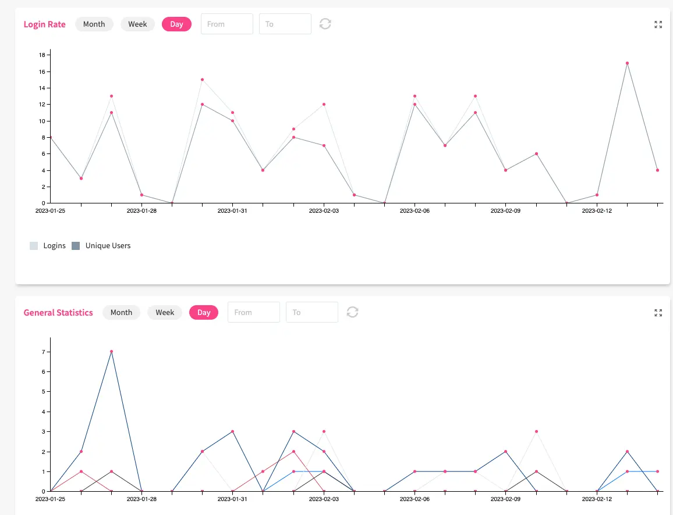The height and width of the screenshot is (515, 673).
Task: Switch Login Rate to Month view
Action: pos(94,24)
